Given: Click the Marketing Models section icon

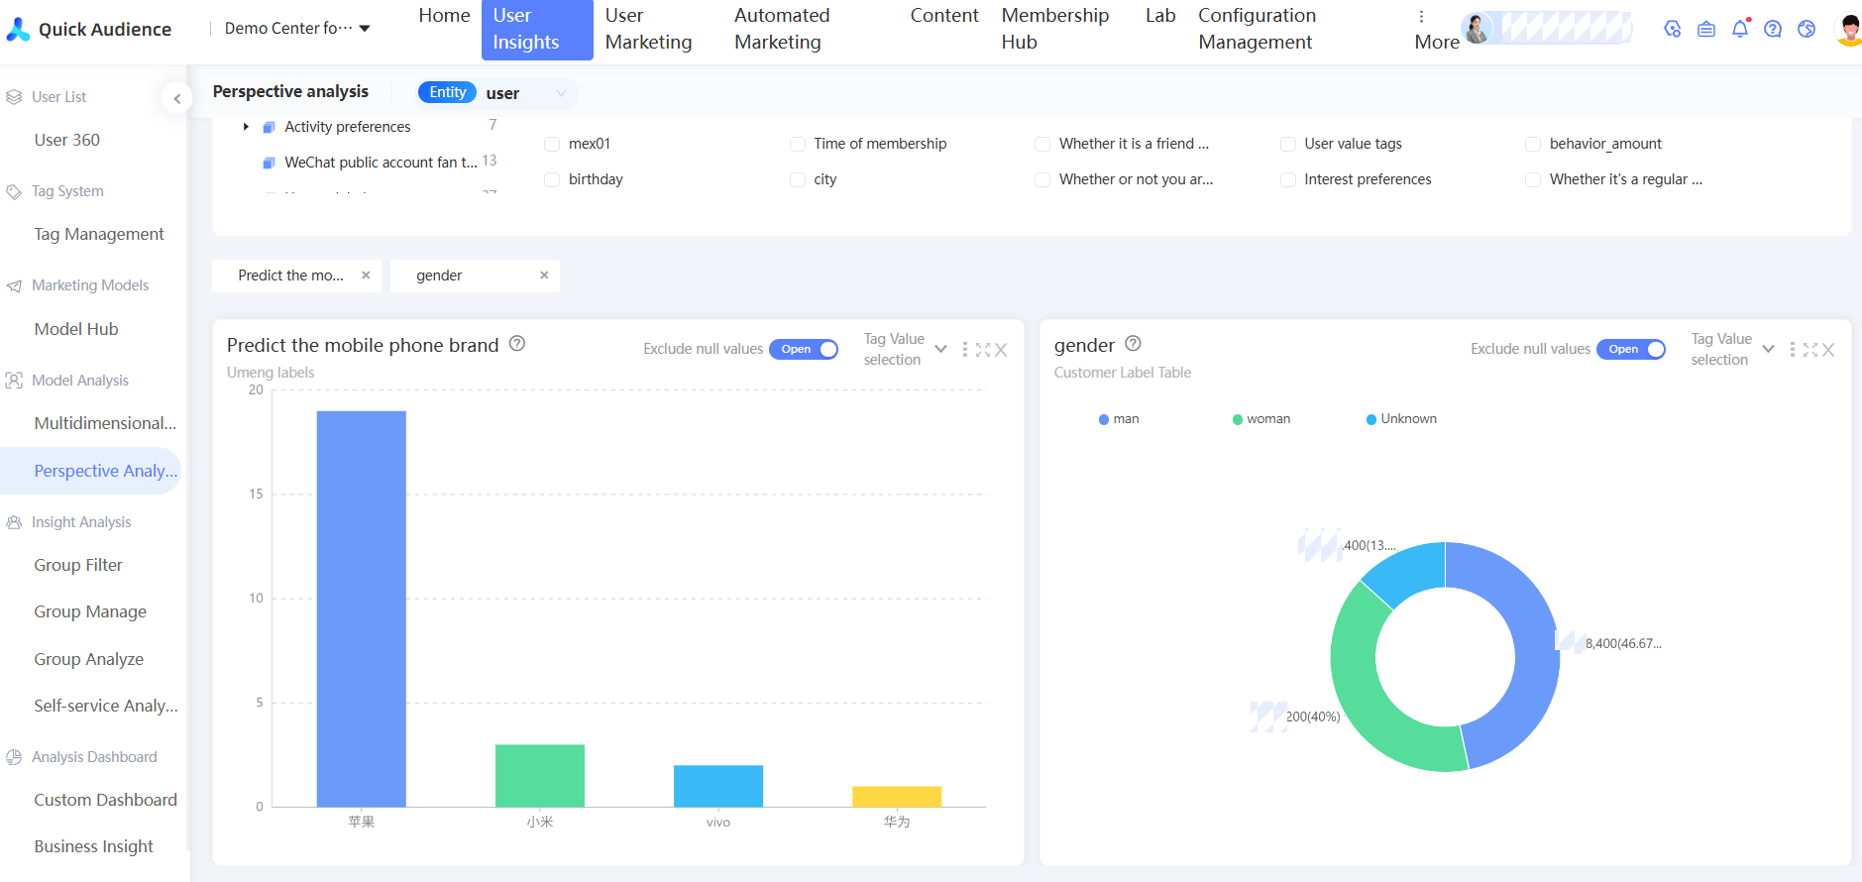Looking at the screenshot, I should click(14, 285).
